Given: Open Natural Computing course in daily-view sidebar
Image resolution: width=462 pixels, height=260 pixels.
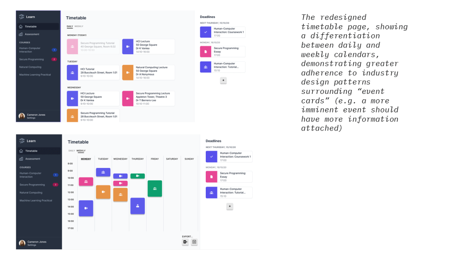Looking at the screenshot, I should point(31,67).
